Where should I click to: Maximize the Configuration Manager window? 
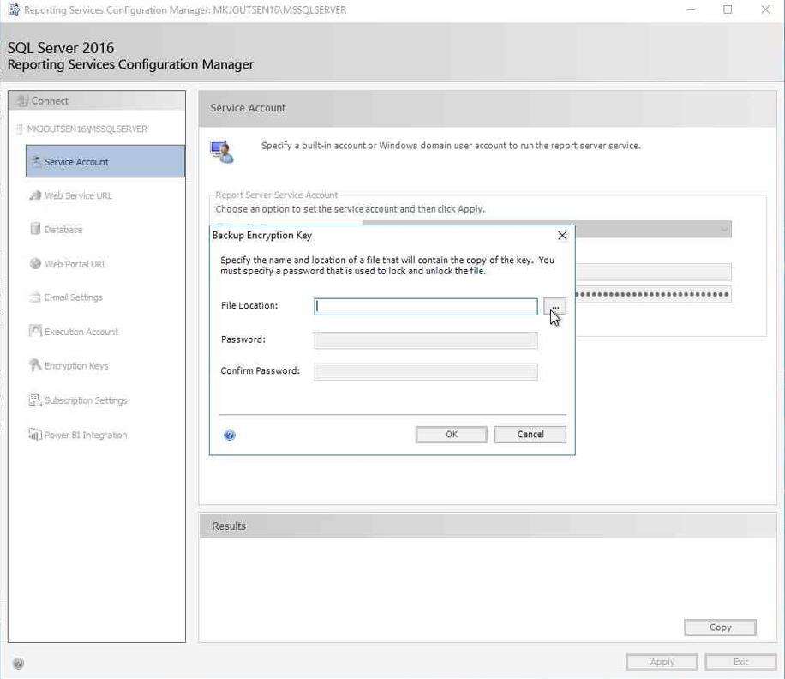[728, 9]
